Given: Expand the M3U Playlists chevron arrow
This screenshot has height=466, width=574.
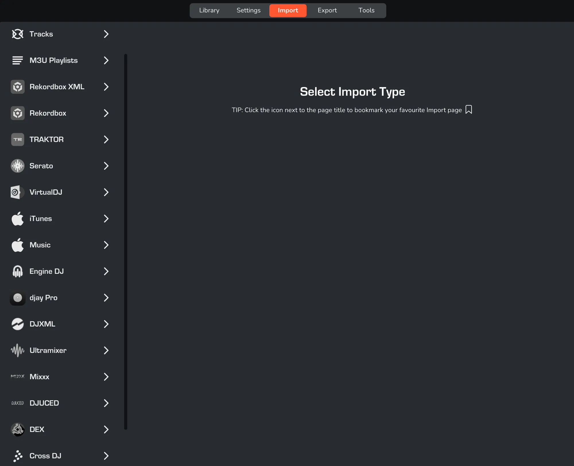Looking at the screenshot, I should 106,61.
